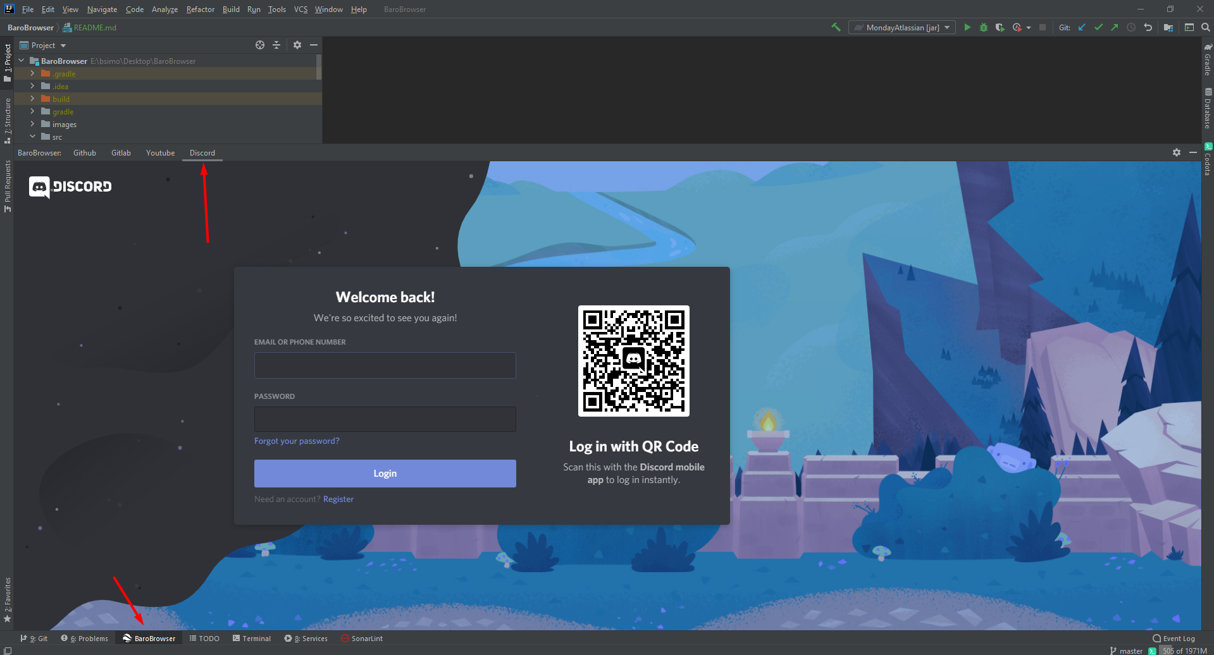Collapse all in Project panel
This screenshot has height=655, width=1214.
pos(276,45)
